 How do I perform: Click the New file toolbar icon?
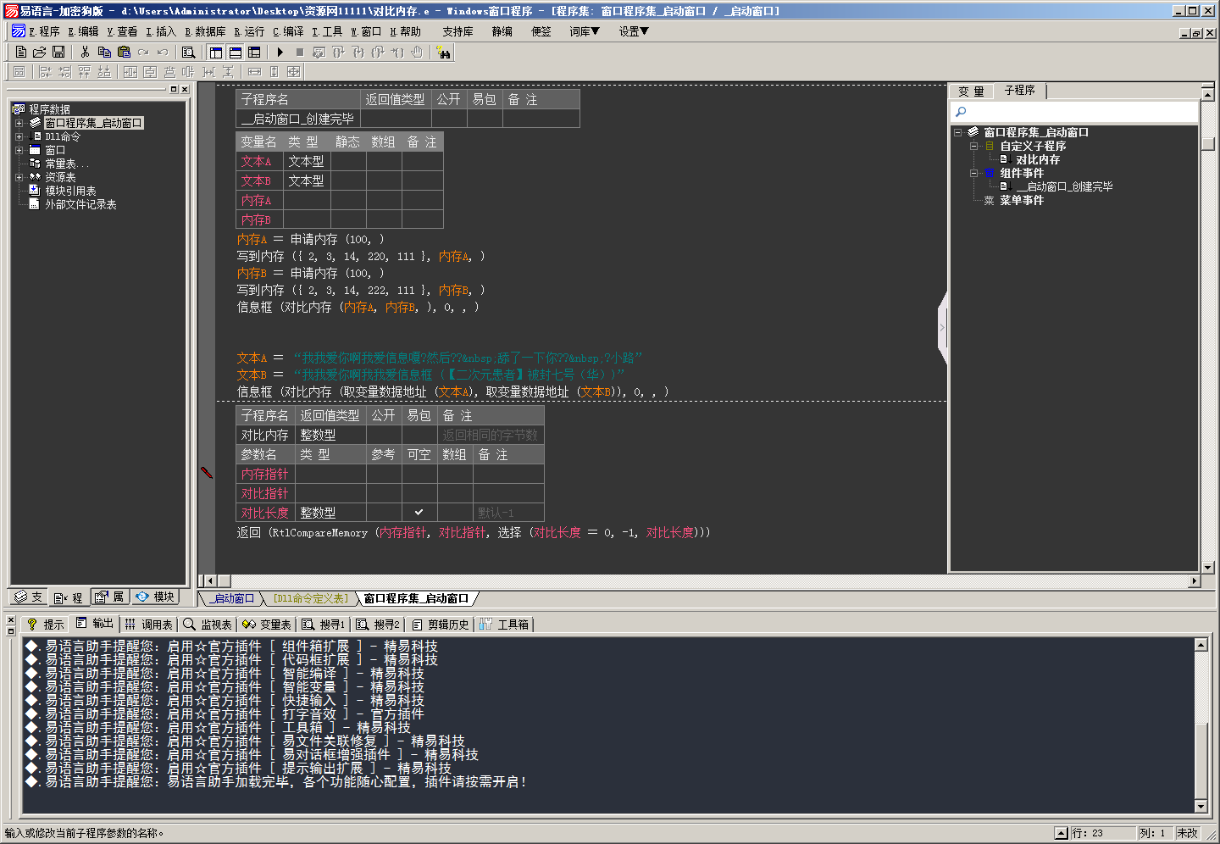pyautogui.click(x=21, y=52)
